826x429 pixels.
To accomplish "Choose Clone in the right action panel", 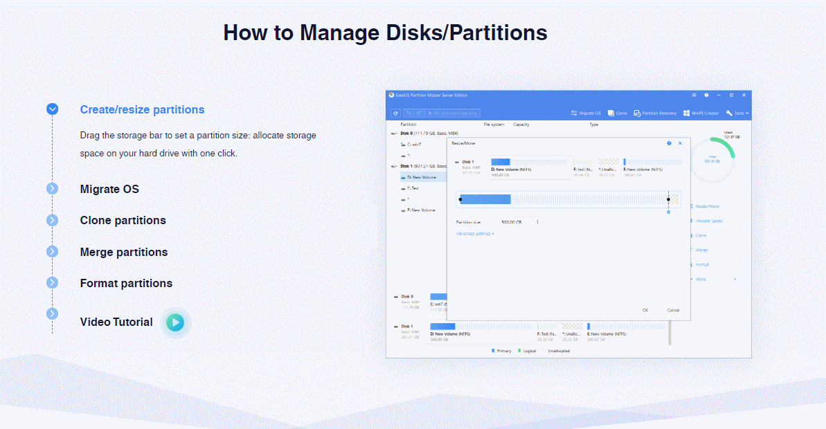I will click(x=701, y=235).
